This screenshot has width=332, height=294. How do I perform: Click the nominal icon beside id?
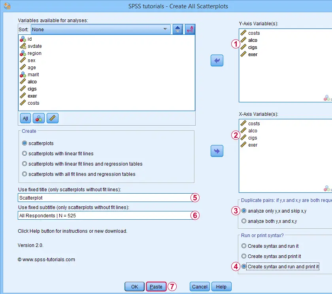pyautogui.click(x=23, y=39)
